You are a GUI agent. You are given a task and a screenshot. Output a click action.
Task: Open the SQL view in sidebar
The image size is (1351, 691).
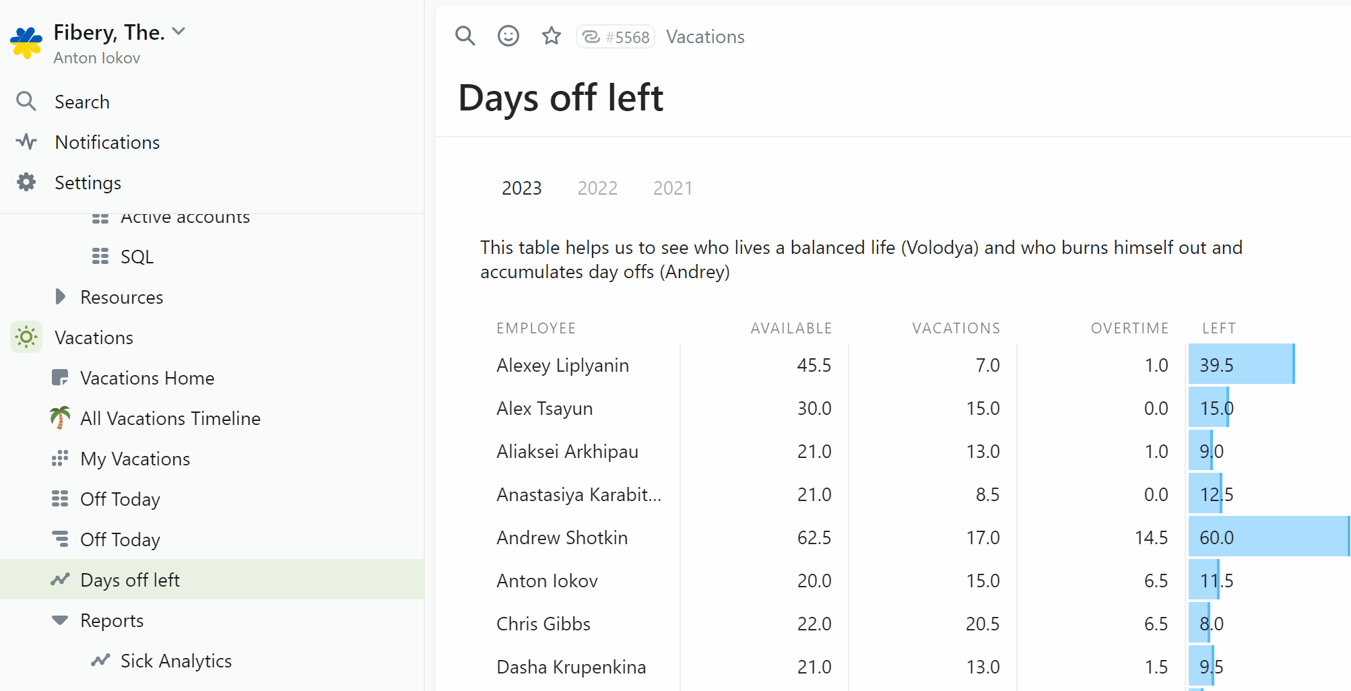[x=137, y=257]
